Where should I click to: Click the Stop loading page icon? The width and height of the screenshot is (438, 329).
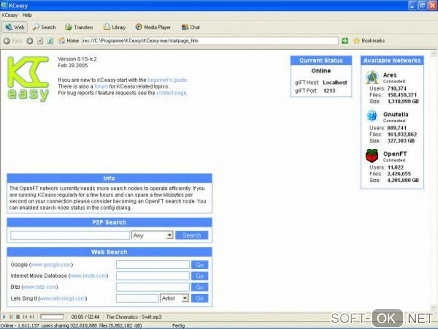coord(40,41)
